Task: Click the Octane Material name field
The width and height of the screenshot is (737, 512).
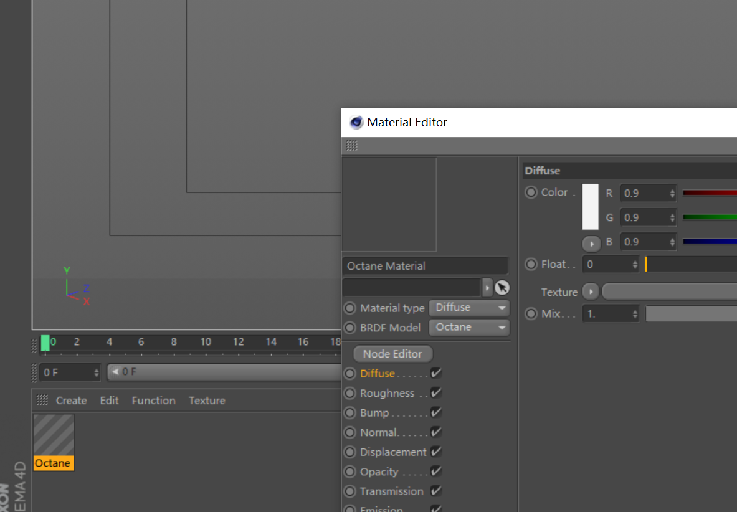Action: pos(426,266)
